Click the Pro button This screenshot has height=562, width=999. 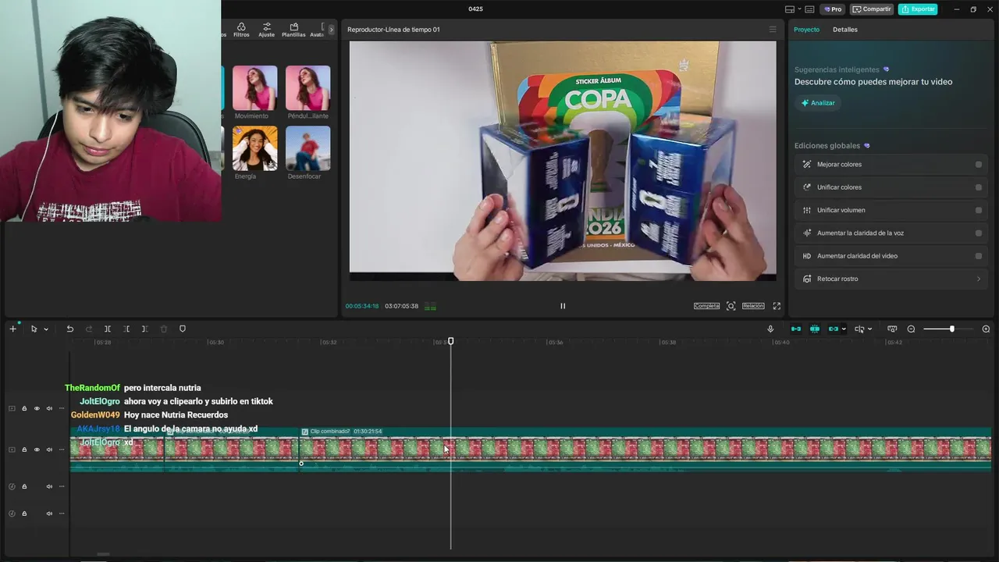click(x=833, y=9)
